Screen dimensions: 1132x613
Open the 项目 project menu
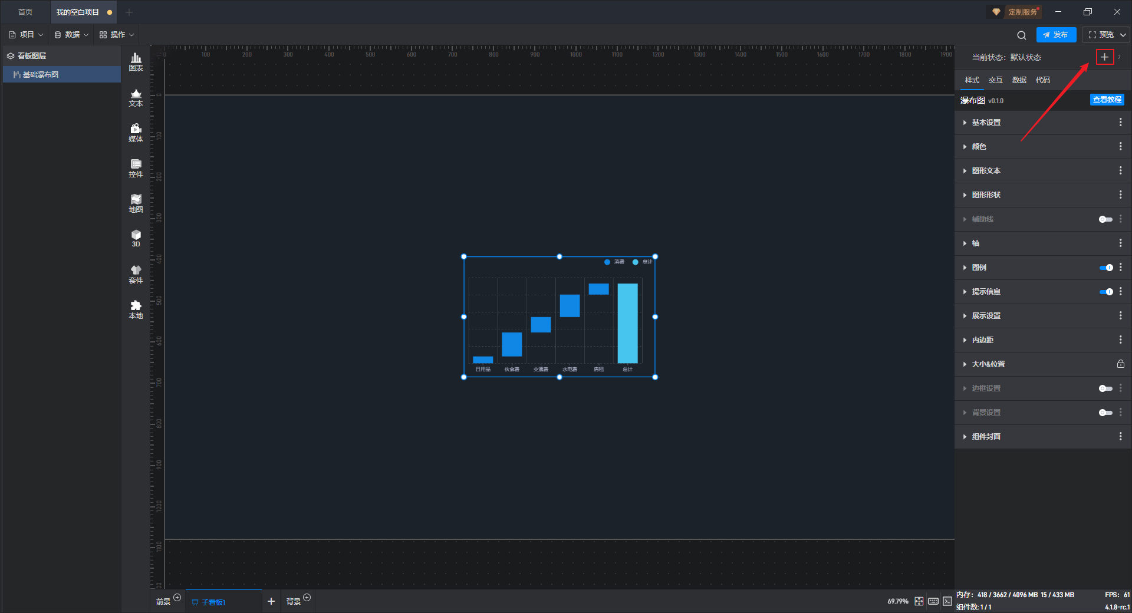(26, 35)
